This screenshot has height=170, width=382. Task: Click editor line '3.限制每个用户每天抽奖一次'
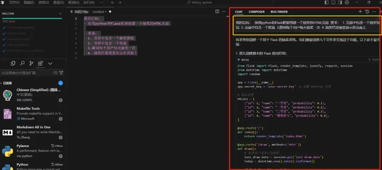pyautogui.click(x=111, y=48)
